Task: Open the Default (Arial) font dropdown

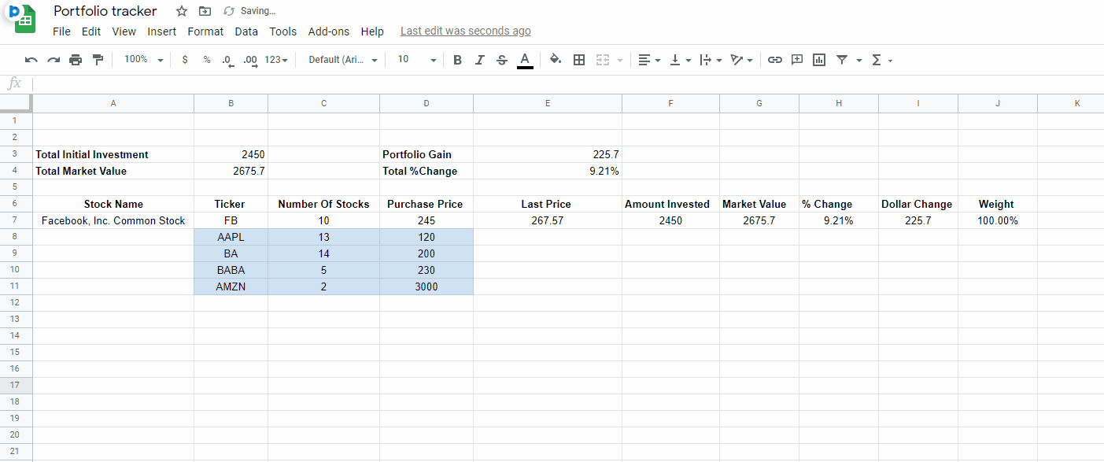Action: (x=343, y=60)
